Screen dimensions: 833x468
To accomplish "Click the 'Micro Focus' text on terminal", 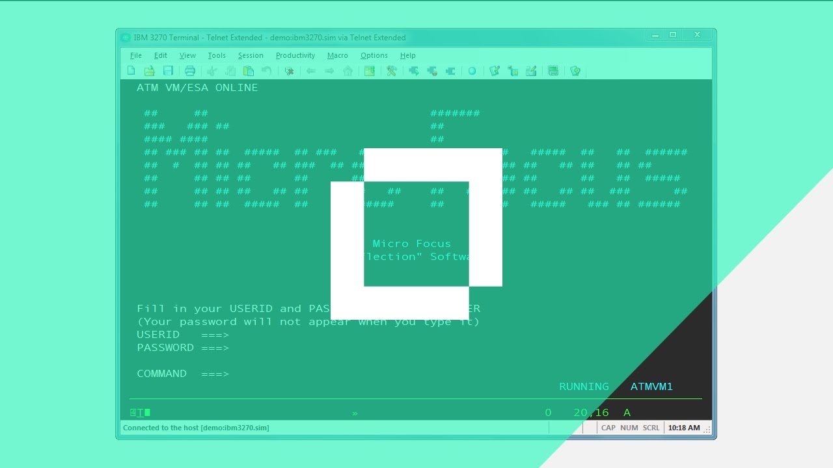I will pyautogui.click(x=412, y=244).
